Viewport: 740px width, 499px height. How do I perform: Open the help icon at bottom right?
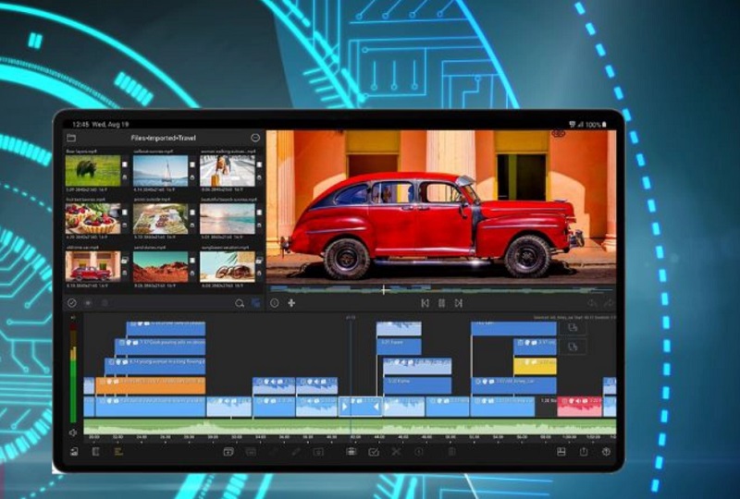607,452
